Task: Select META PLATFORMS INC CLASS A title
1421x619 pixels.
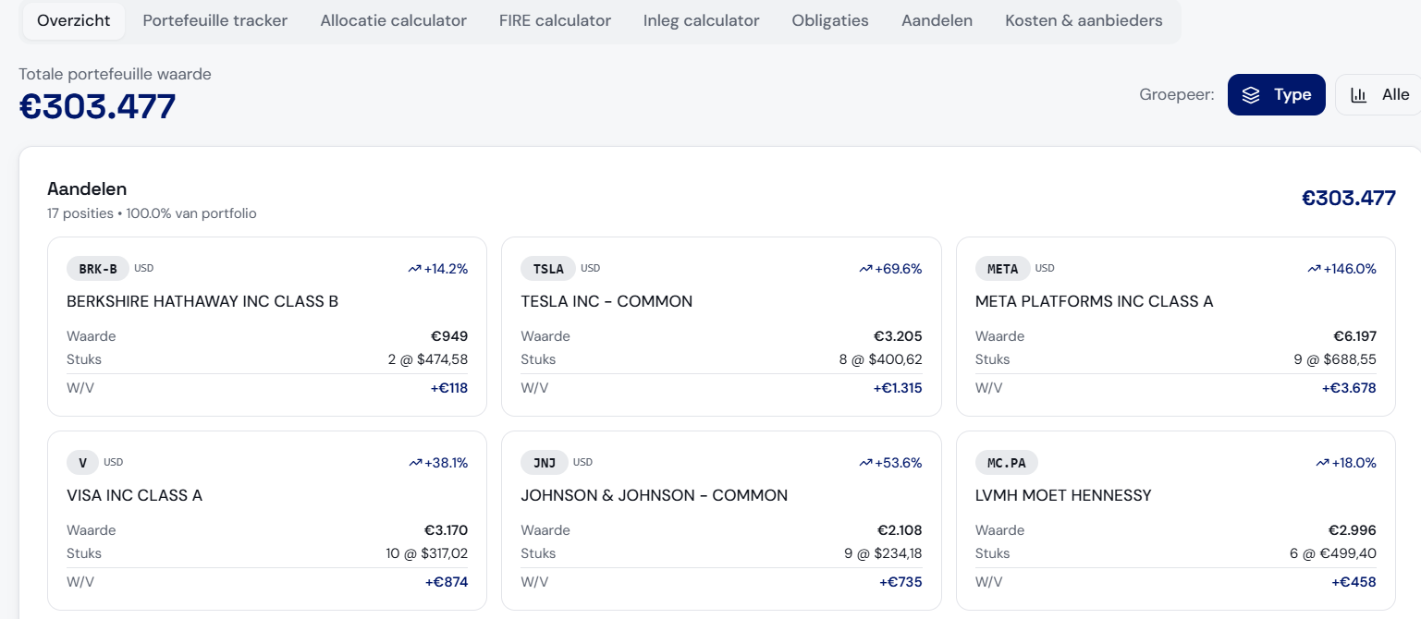Action: tap(1095, 301)
